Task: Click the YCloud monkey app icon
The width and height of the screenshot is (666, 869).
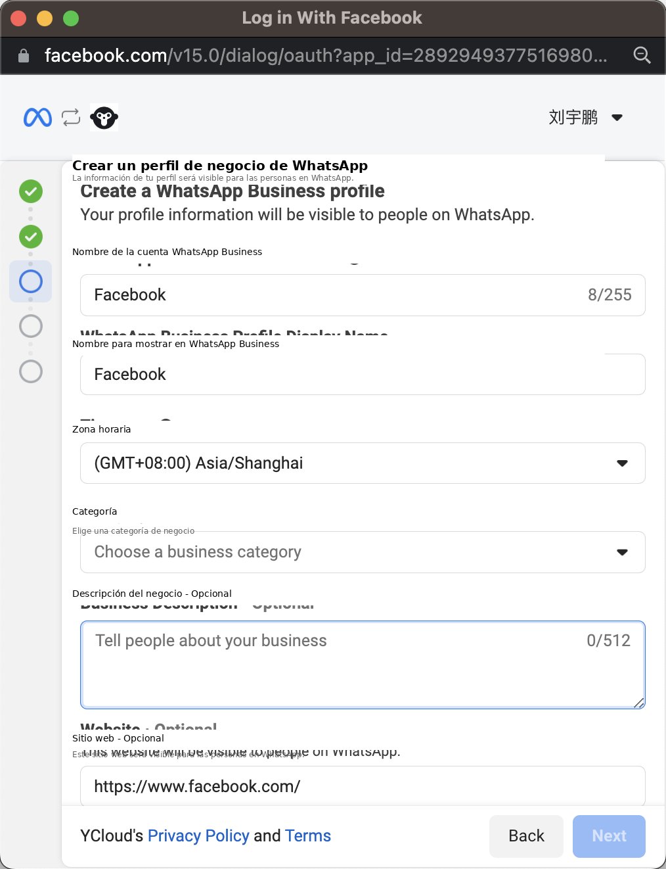Action: click(104, 118)
